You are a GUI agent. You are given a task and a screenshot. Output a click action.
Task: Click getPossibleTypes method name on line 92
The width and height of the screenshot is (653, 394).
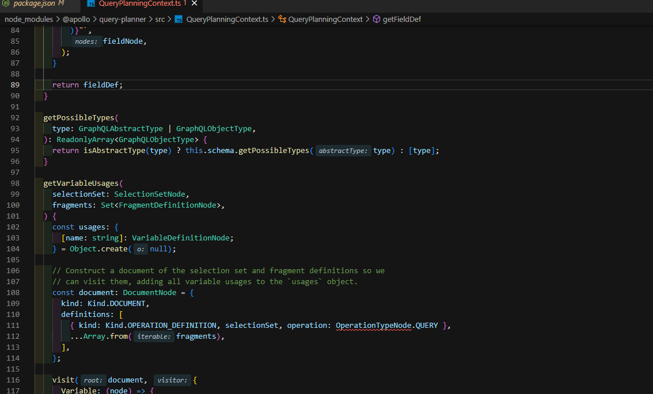point(79,118)
